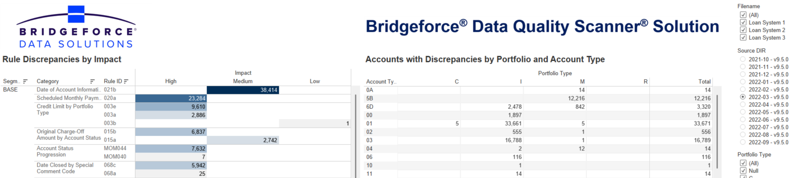Click rule ID 020a
The width and height of the screenshot is (802, 178).
pyautogui.click(x=110, y=98)
